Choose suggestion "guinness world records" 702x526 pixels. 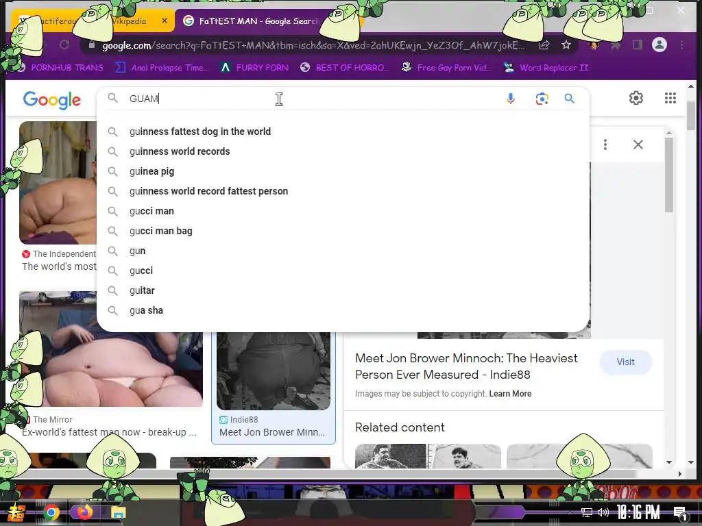point(343,151)
